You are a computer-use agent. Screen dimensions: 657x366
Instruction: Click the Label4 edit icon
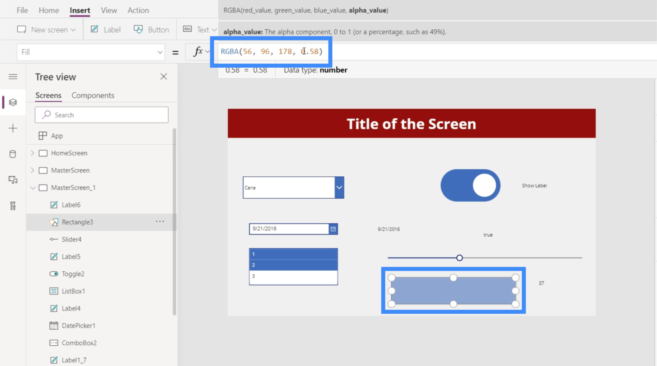(54, 308)
